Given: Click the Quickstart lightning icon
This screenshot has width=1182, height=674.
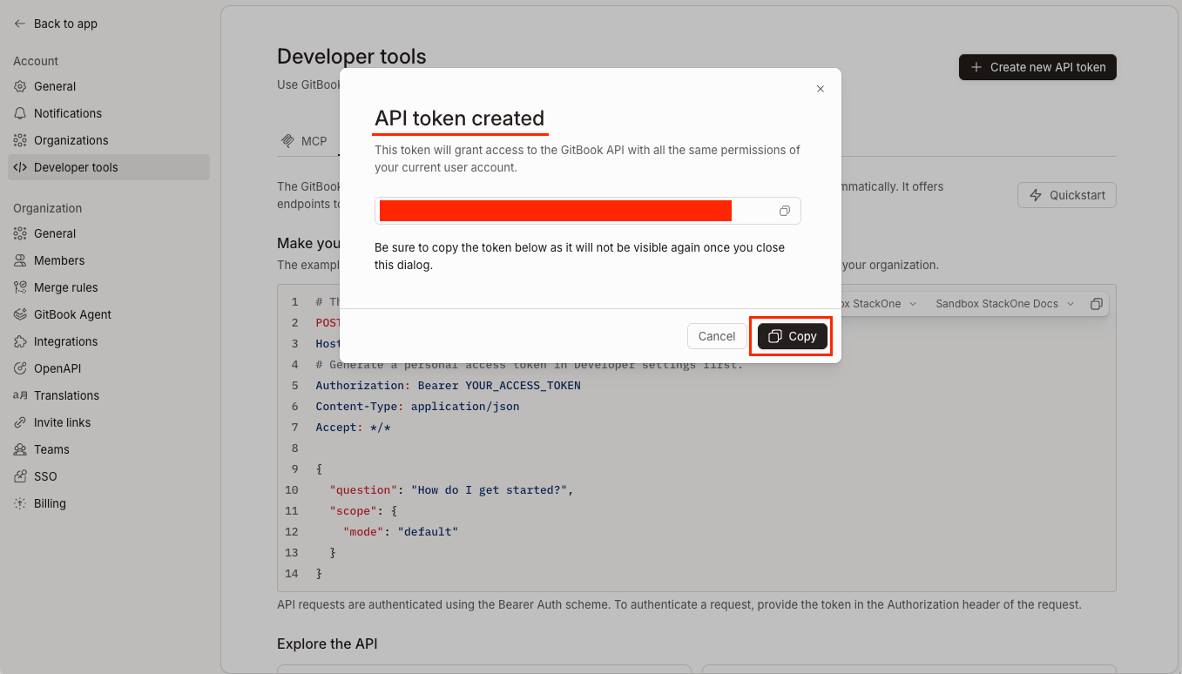Looking at the screenshot, I should (x=1036, y=195).
